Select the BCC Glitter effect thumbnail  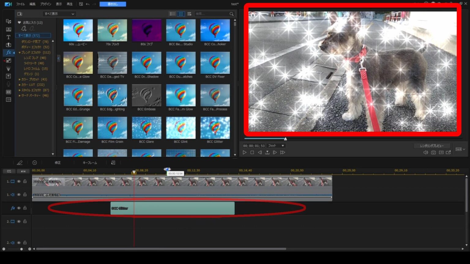pyautogui.click(x=215, y=128)
